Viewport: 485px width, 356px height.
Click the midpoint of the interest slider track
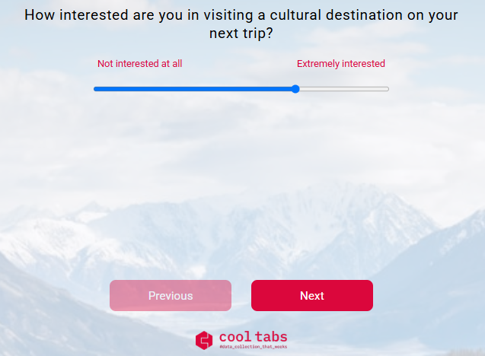[x=241, y=89]
